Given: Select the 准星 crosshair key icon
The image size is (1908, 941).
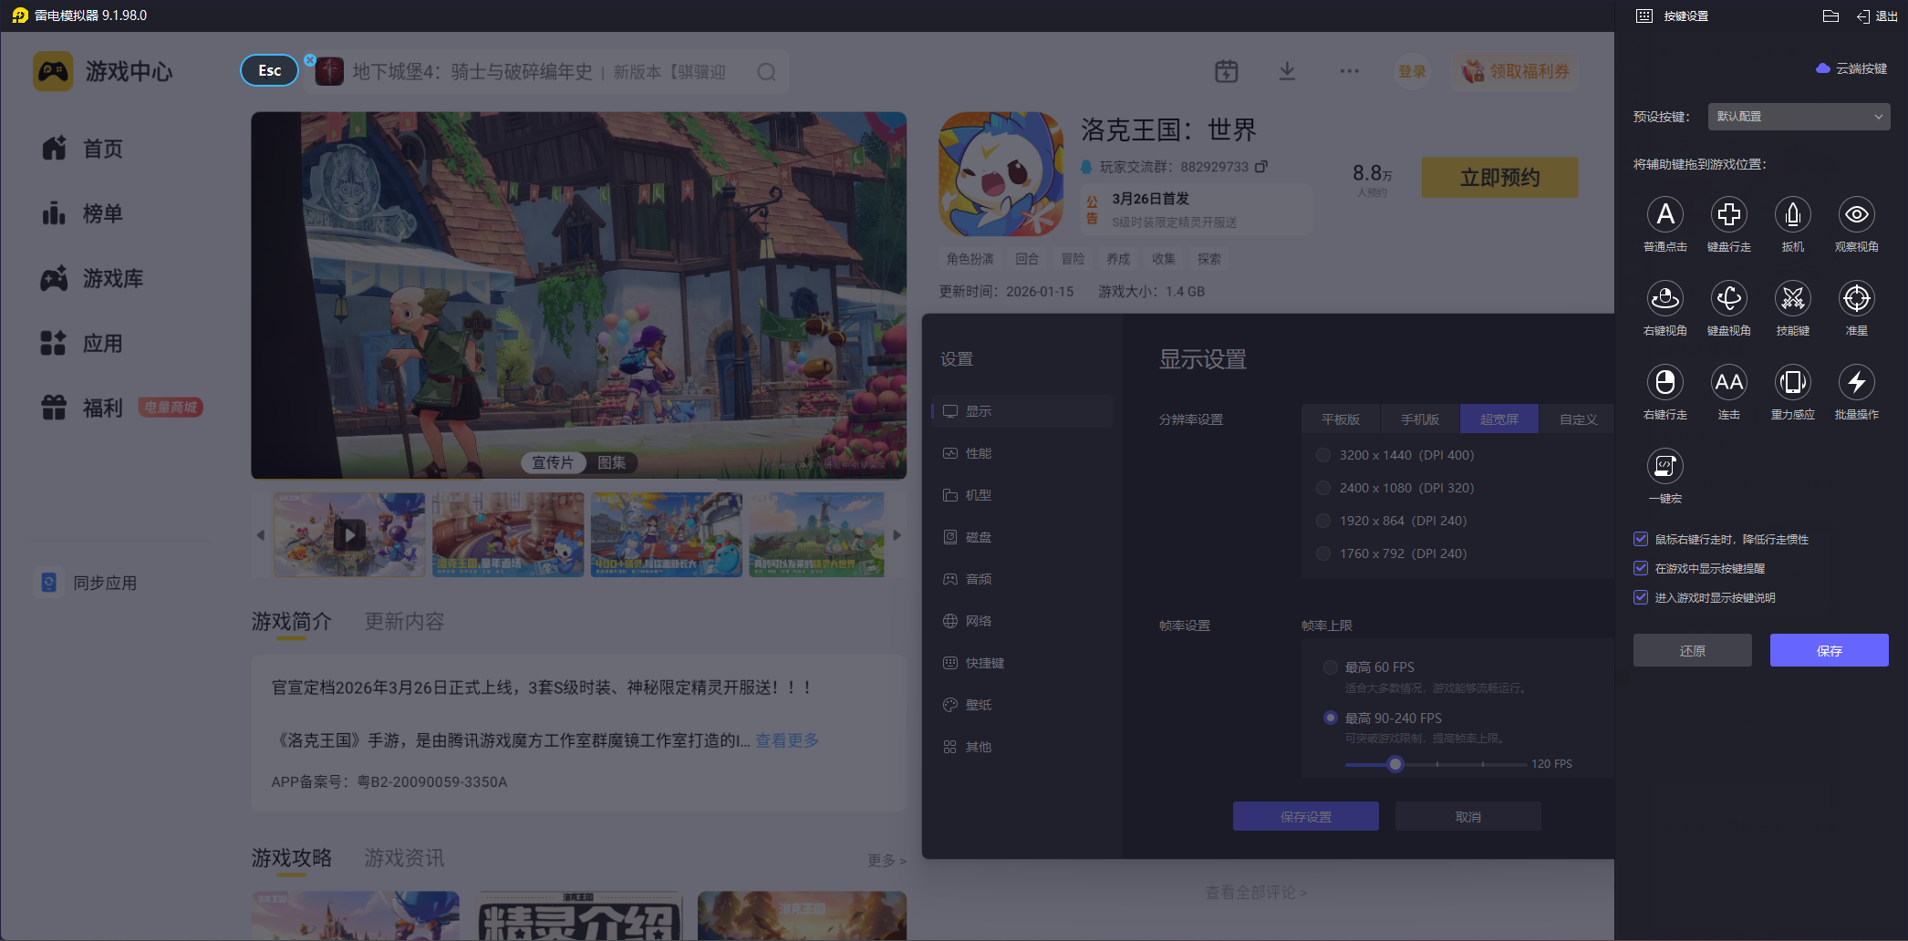Looking at the screenshot, I should [1856, 299].
